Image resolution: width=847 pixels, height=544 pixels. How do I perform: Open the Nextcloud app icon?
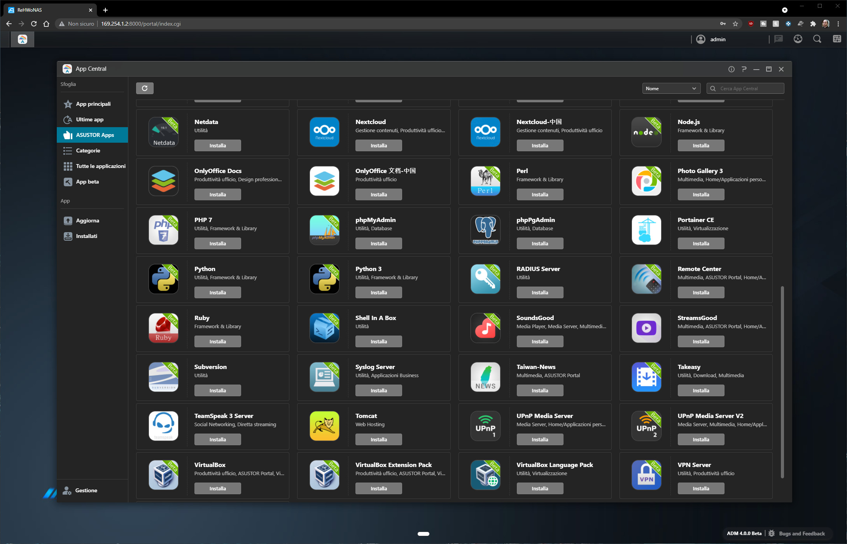324,132
